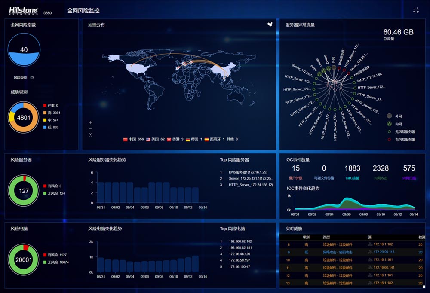Viewport: 430px width, 293px height.
Task: Click the network icon beside 172.20.99.113
Action: 370,252
